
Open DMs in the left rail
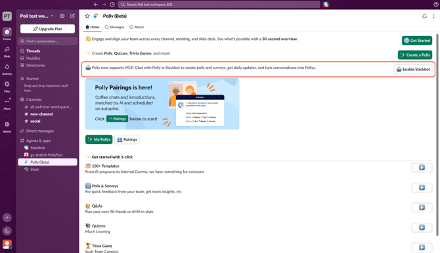click(7, 51)
